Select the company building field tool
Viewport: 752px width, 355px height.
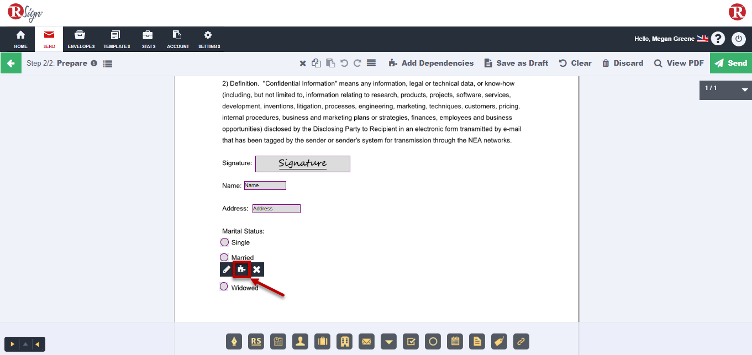[x=344, y=342]
